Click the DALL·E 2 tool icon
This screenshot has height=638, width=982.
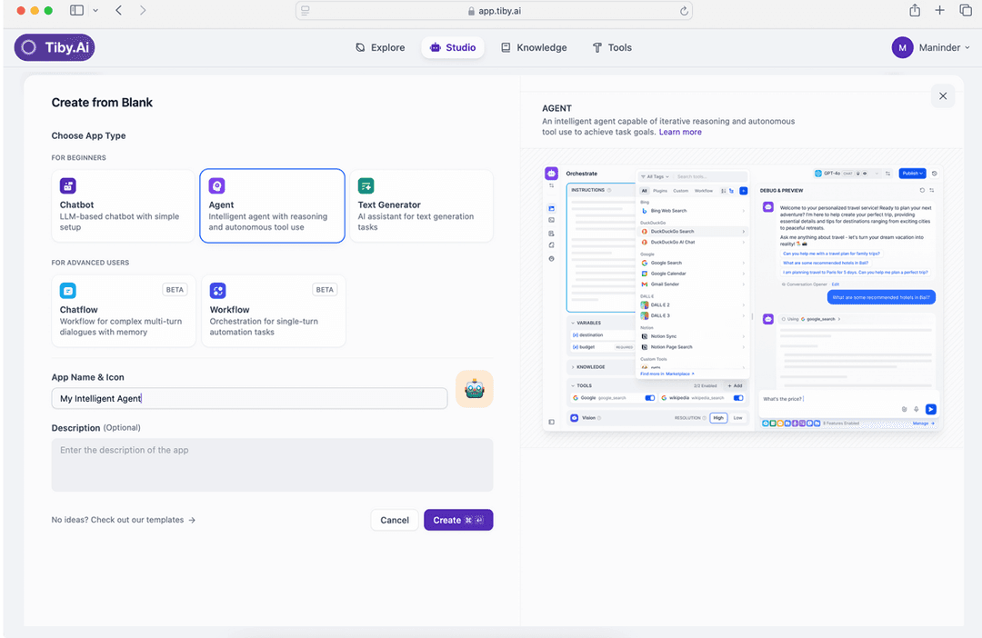pyautogui.click(x=644, y=305)
